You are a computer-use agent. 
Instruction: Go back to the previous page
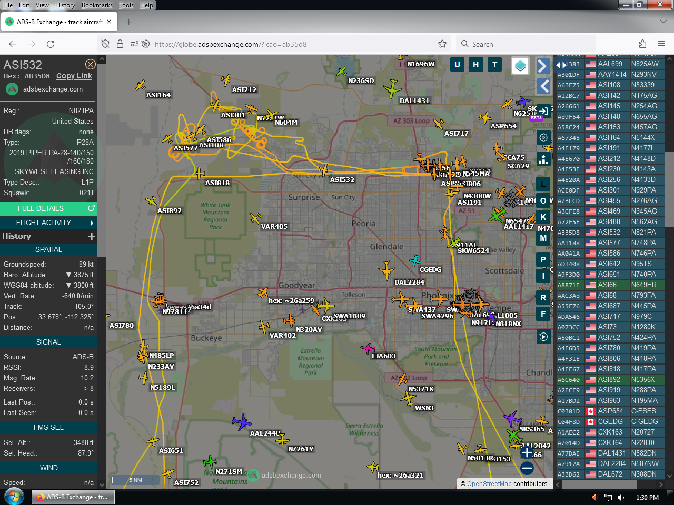point(13,44)
